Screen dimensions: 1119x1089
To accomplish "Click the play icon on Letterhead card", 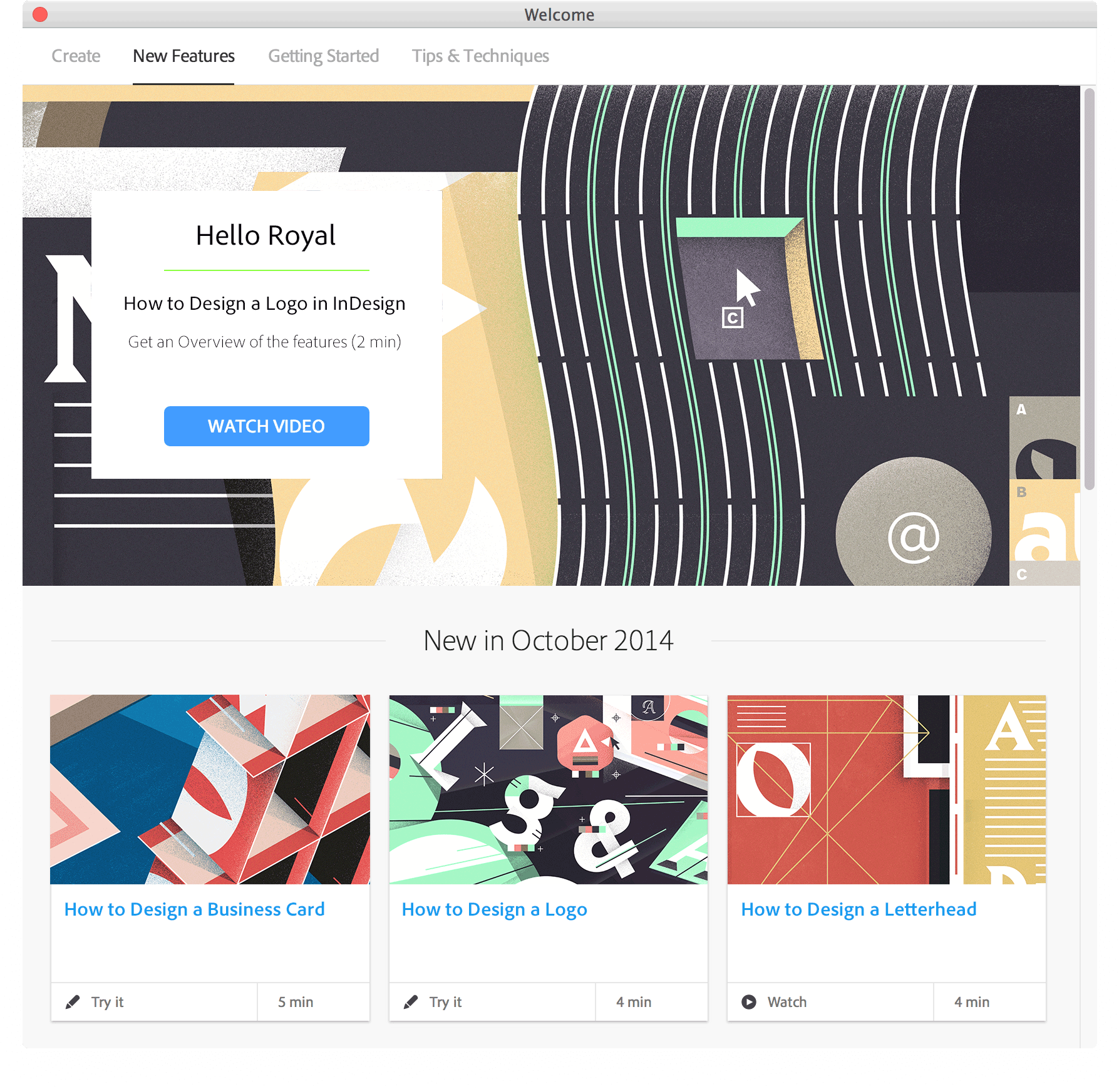I will (x=749, y=1002).
